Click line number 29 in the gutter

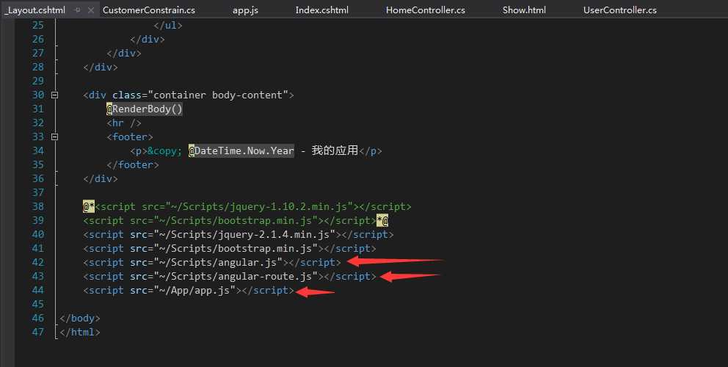click(38, 81)
